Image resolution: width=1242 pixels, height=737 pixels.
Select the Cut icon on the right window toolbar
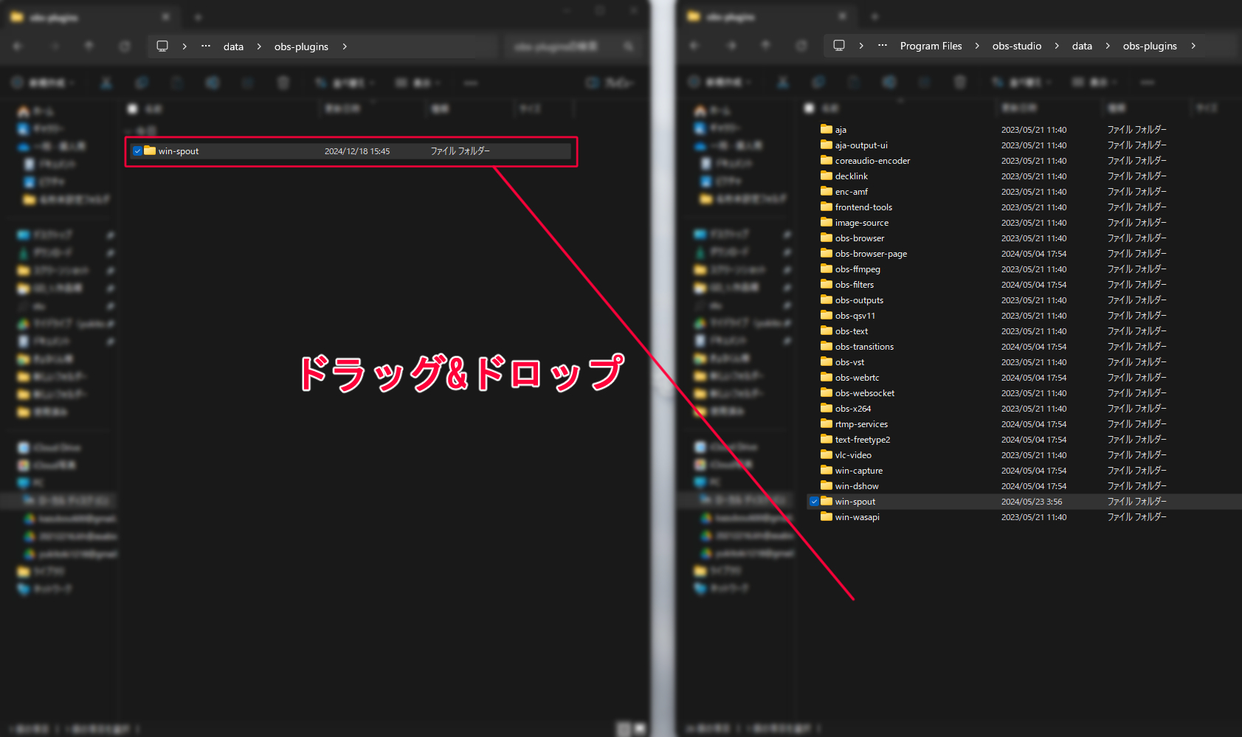tap(782, 83)
